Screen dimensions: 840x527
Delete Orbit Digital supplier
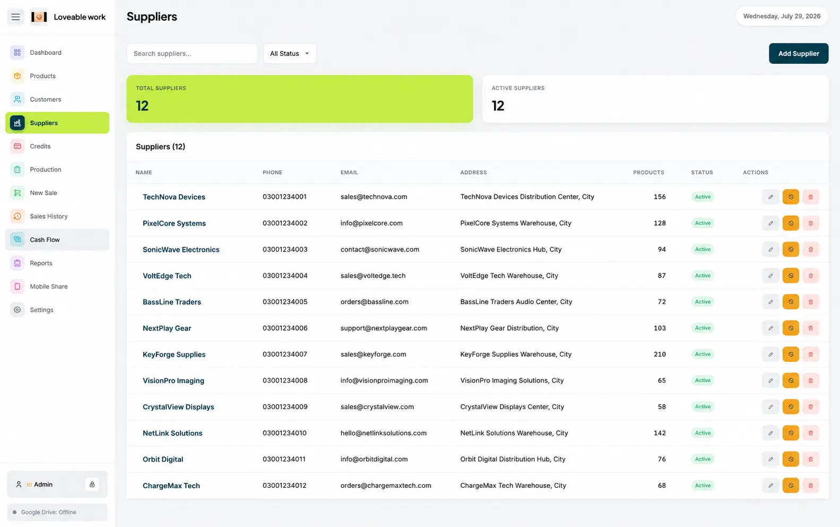click(811, 459)
